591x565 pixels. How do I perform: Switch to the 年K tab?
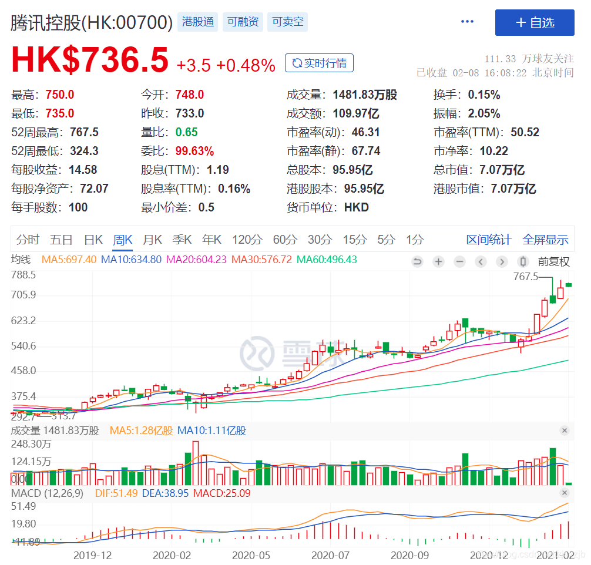coord(211,240)
